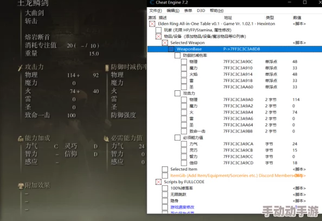Select address 7FF3C3C3A9A0
This screenshot has width=322, height=221.
pos(238,99)
